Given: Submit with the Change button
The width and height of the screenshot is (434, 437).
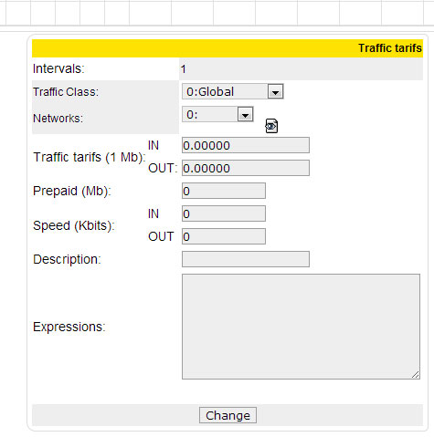Looking at the screenshot, I should click(x=228, y=415).
